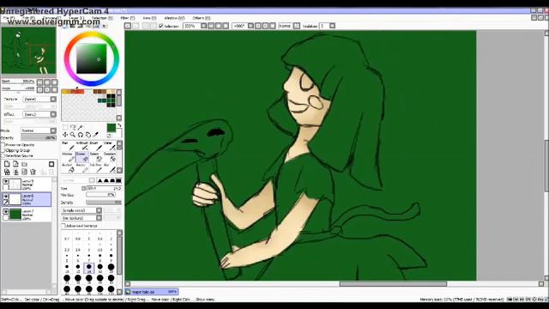Open the zoom percentage dropdown in toolbar

click(x=204, y=26)
